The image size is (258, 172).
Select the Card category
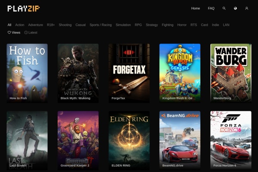pyautogui.click(x=204, y=25)
